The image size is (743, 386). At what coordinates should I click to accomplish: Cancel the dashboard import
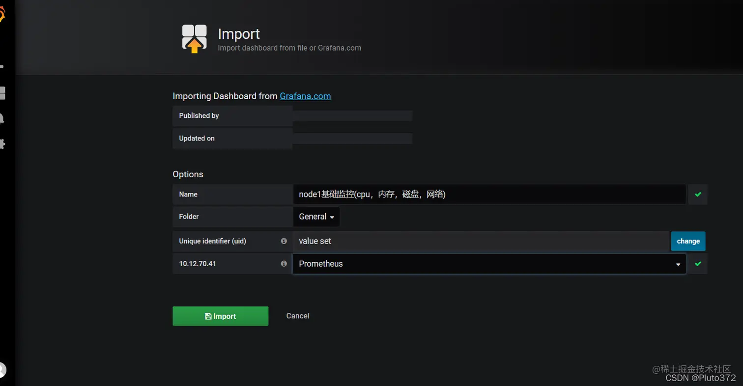[298, 316]
